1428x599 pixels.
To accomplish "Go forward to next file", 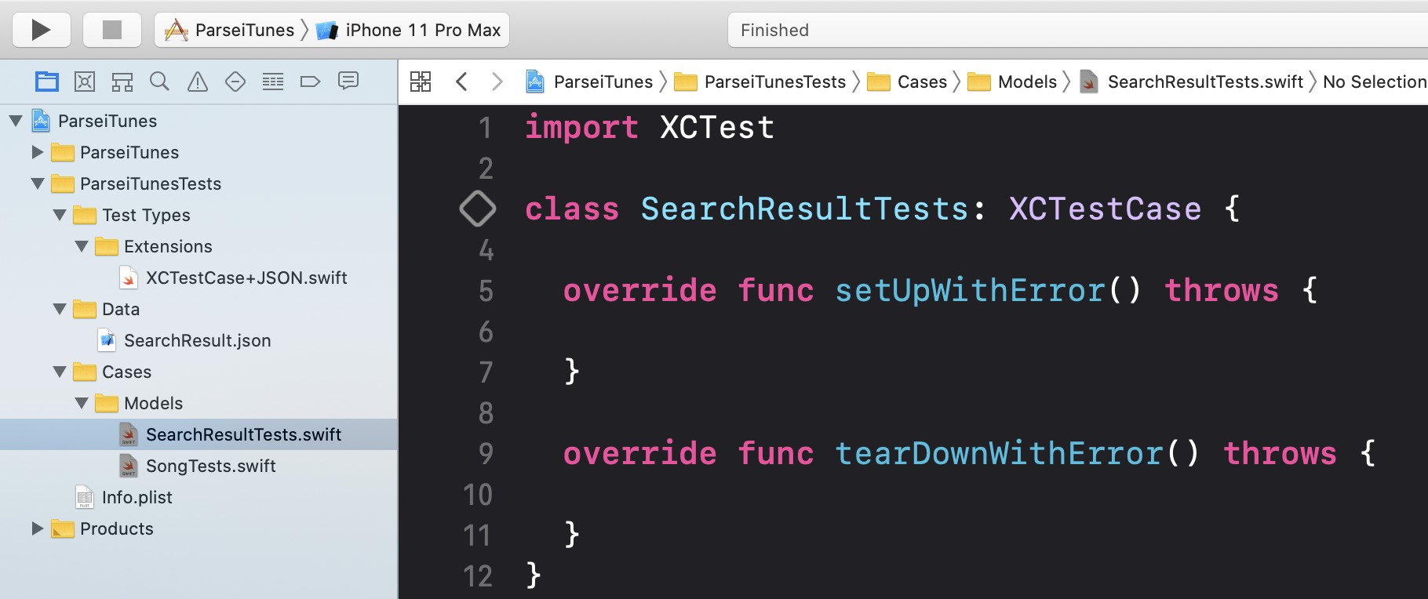I will point(497,82).
